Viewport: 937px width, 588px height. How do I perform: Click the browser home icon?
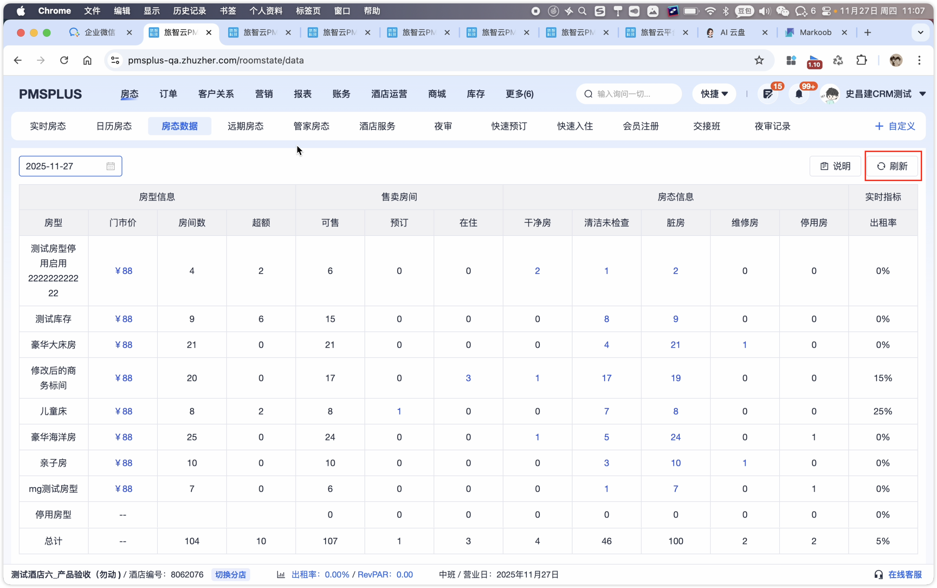[x=87, y=60]
